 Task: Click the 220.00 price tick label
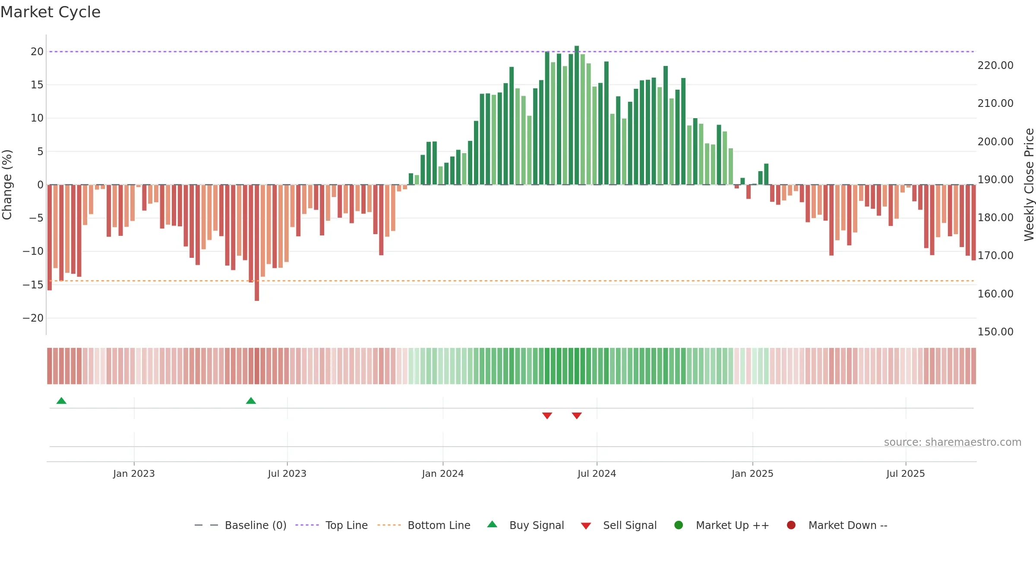(995, 66)
